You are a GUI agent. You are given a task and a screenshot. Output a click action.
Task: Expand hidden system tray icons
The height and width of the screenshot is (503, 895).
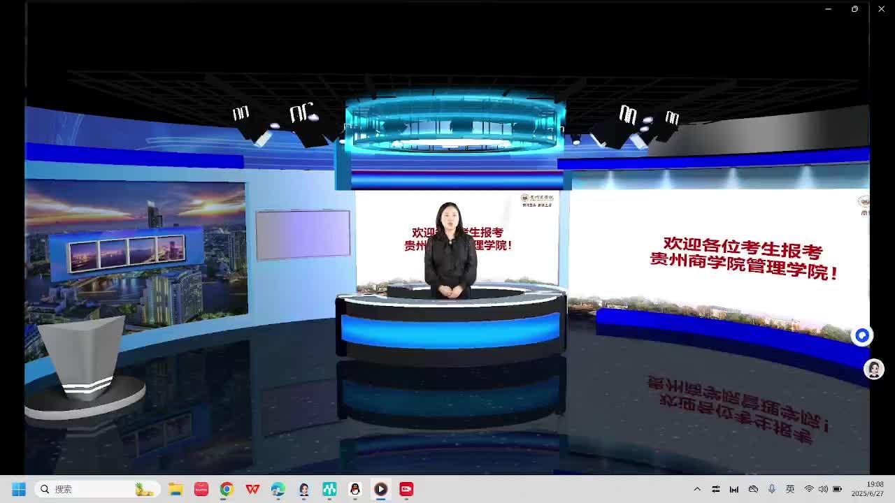[697, 489]
